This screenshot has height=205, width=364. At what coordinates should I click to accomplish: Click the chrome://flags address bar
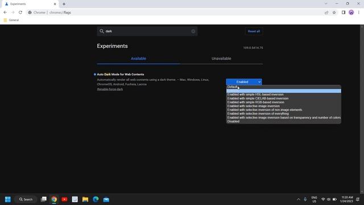click(174, 13)
